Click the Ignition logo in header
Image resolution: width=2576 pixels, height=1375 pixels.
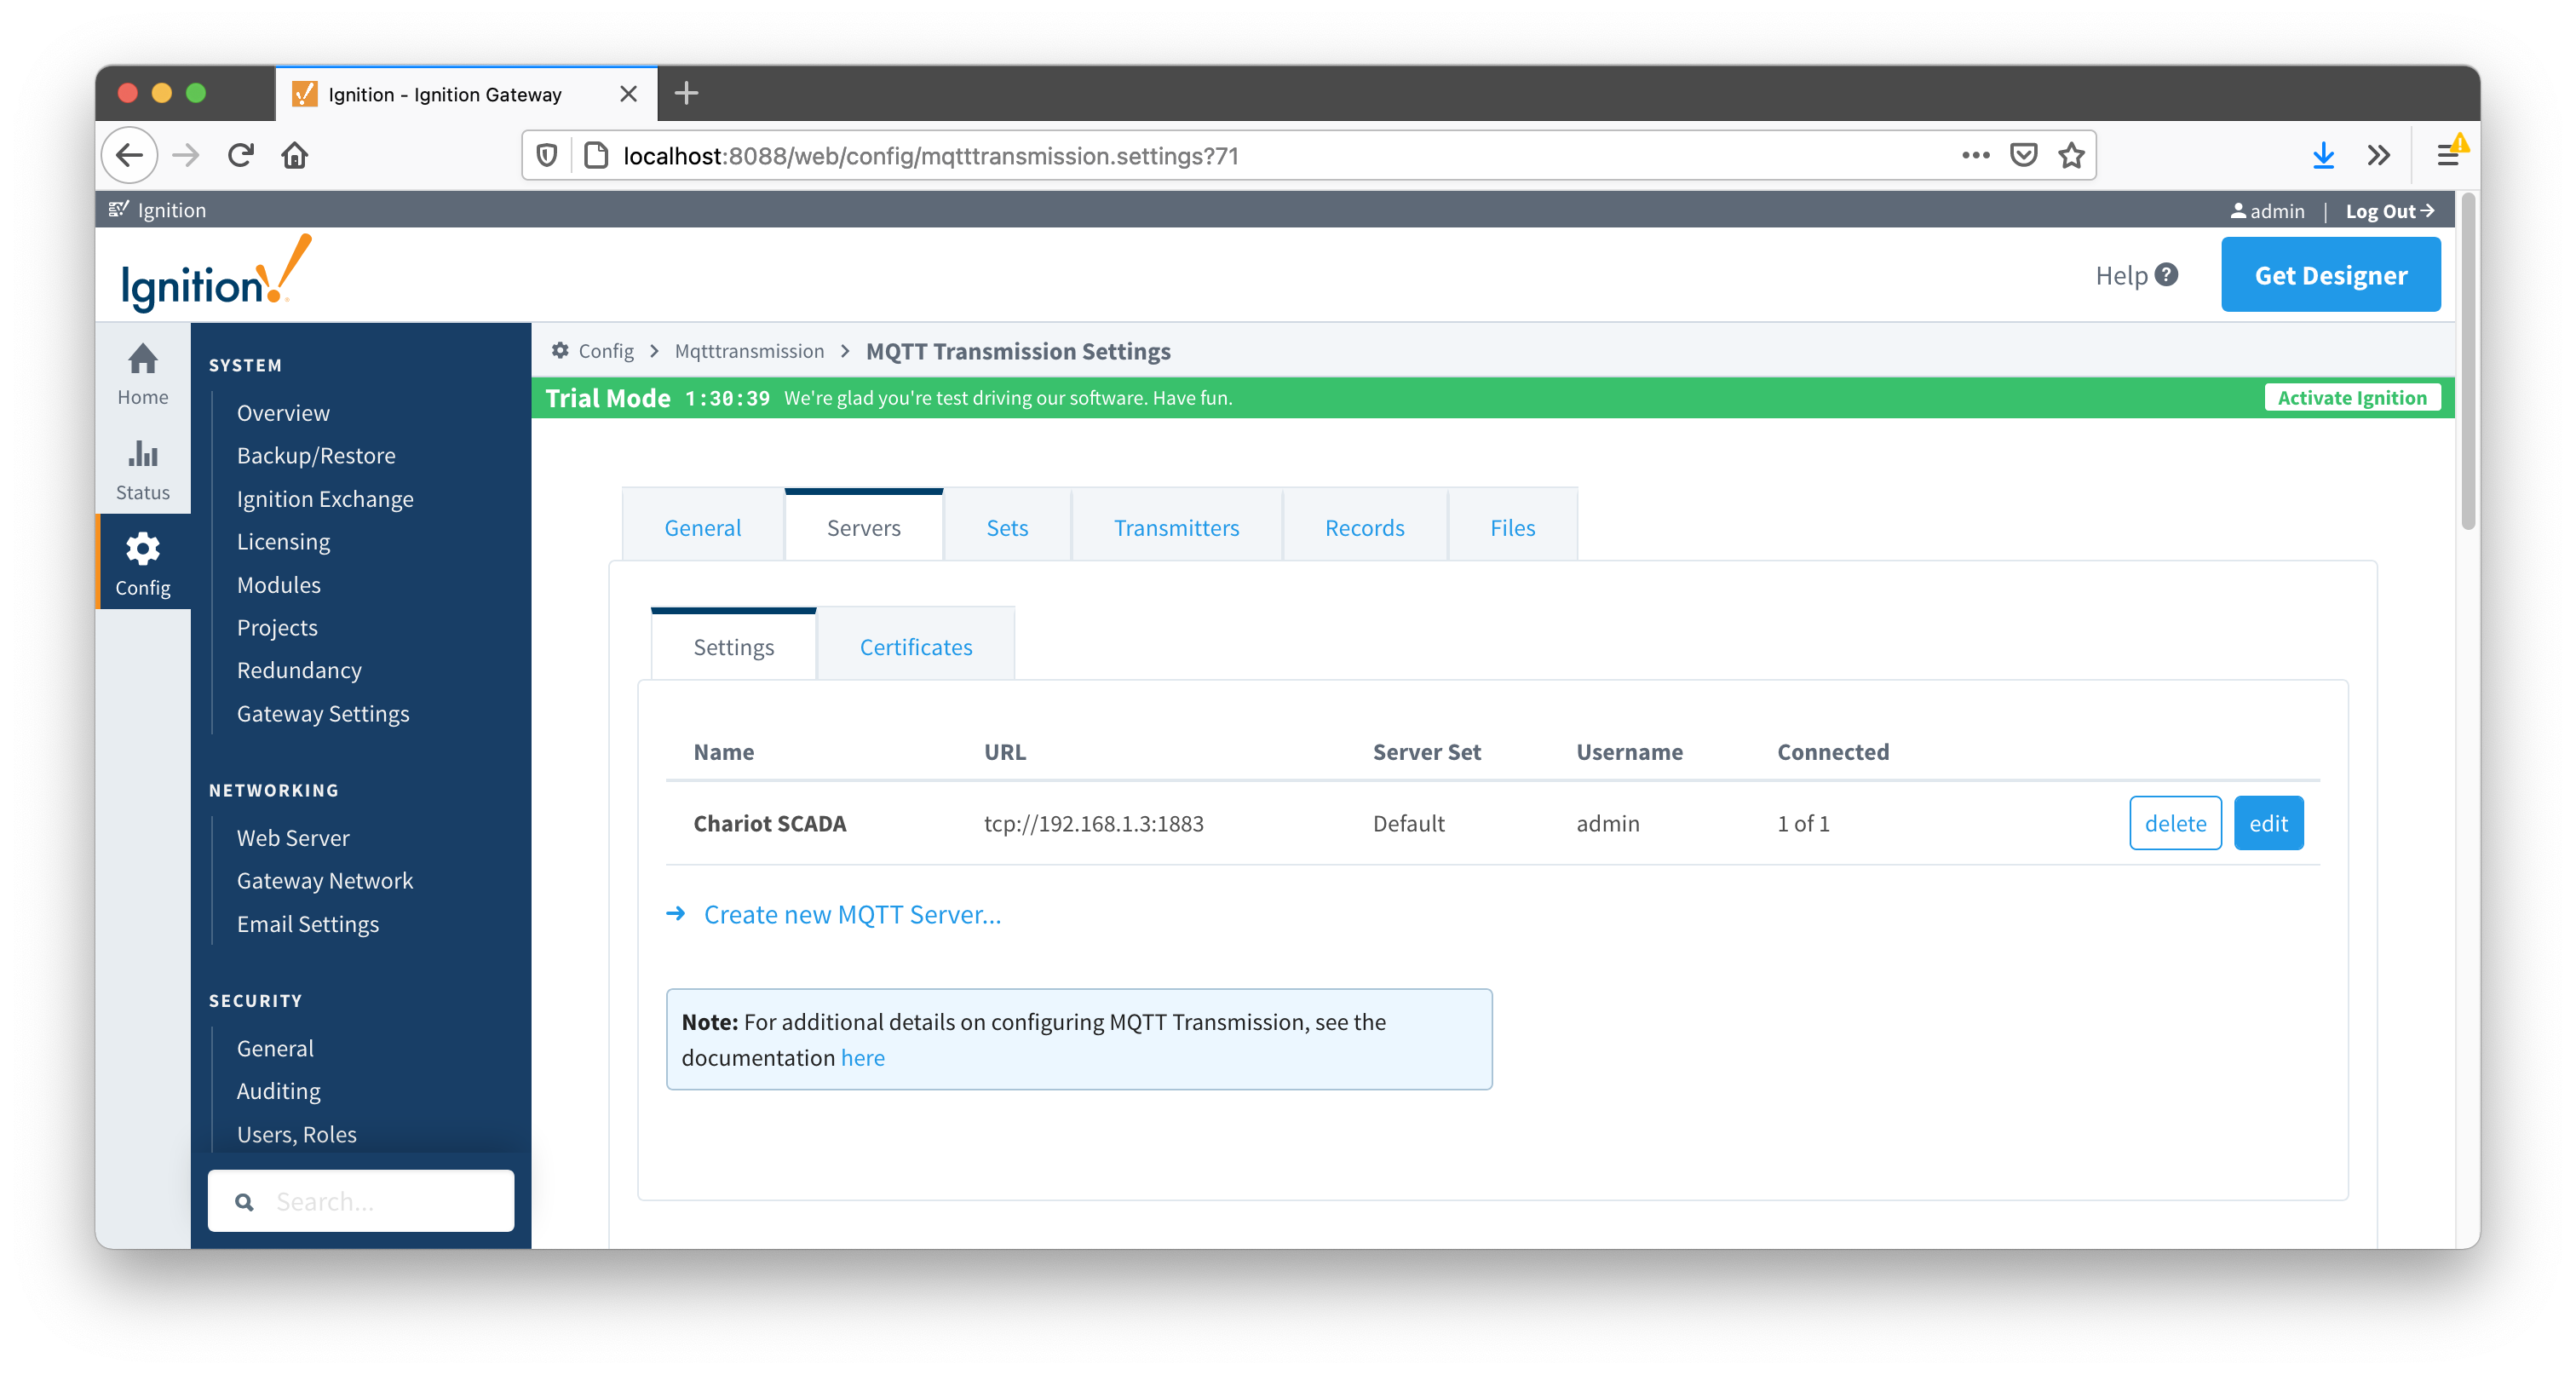217,275
